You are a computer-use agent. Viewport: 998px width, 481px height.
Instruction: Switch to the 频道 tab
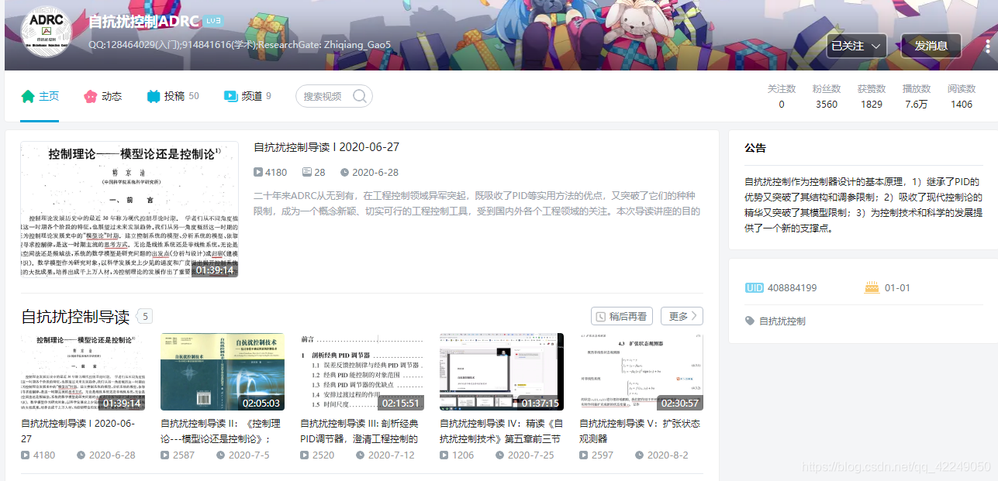pyautogui.click(x=247, y=96)
